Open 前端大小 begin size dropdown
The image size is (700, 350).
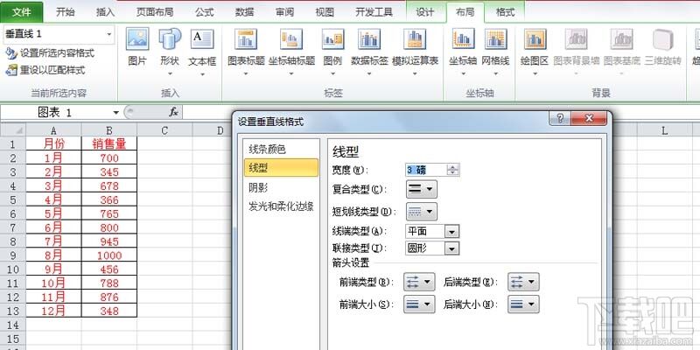click(x=419, y=304)
